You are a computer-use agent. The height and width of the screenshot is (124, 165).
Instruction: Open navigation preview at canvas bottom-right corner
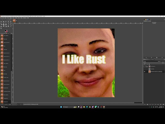(143, 103)
